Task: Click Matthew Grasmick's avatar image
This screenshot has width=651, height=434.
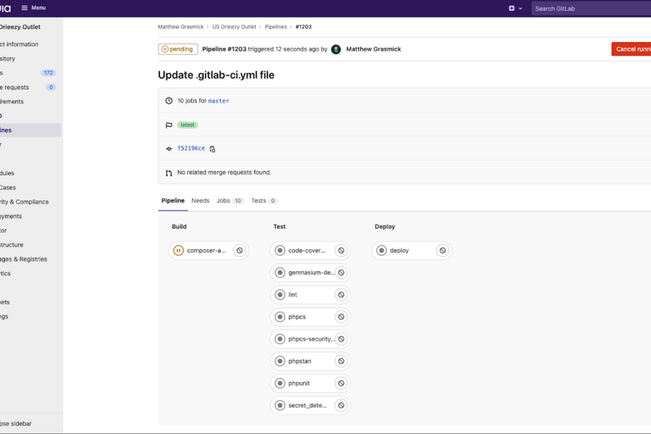Action: (x=336, y=49)
